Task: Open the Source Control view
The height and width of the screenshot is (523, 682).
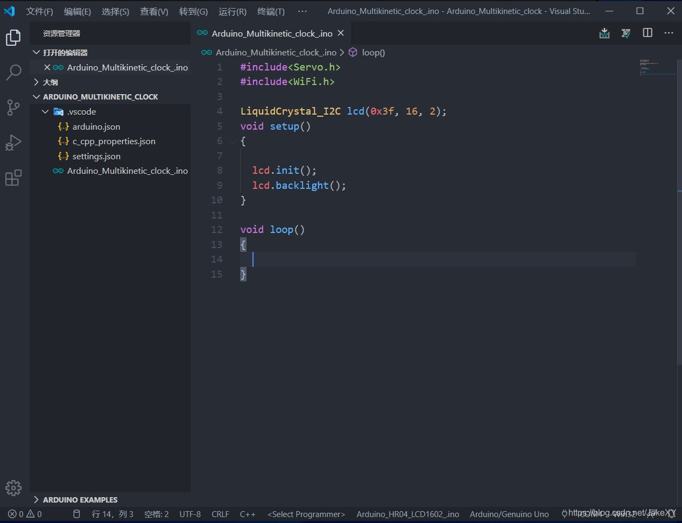Action: point(13,107)
